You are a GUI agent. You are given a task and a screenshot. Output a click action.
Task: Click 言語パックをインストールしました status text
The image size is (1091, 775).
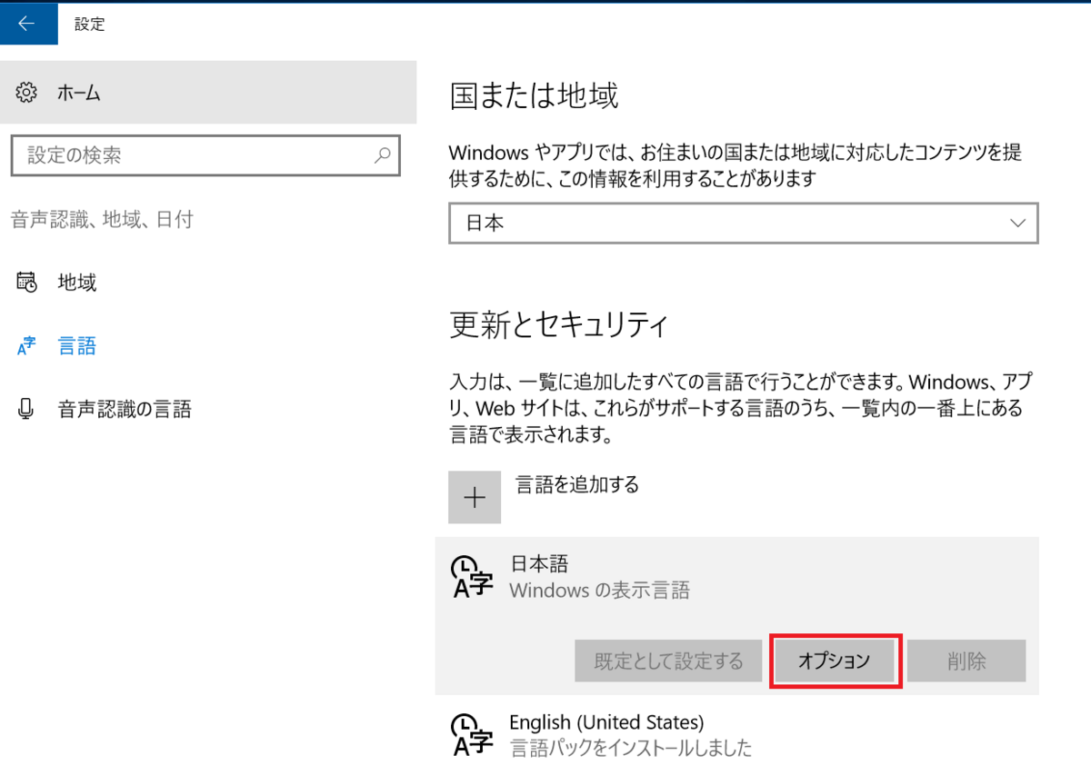[x=631, y=748]
